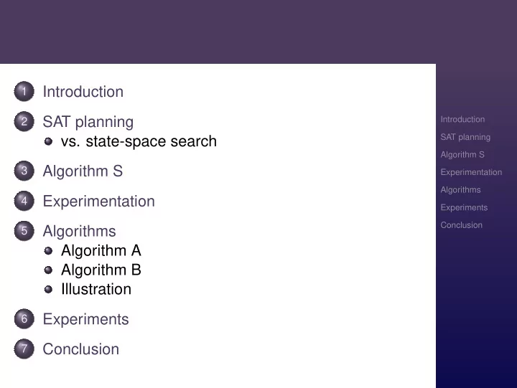Select Introduction in the sidebar navigation
The image size is (517, 388).
[x=462, y=119]
